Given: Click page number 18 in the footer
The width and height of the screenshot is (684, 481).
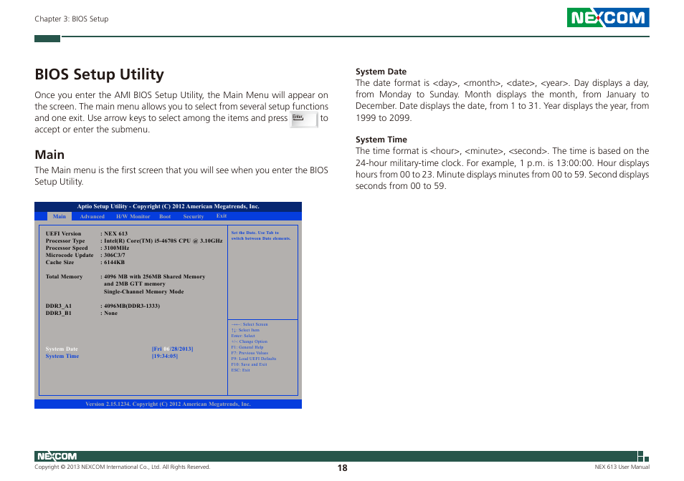Looking at the screenshot, I should 343,468.
